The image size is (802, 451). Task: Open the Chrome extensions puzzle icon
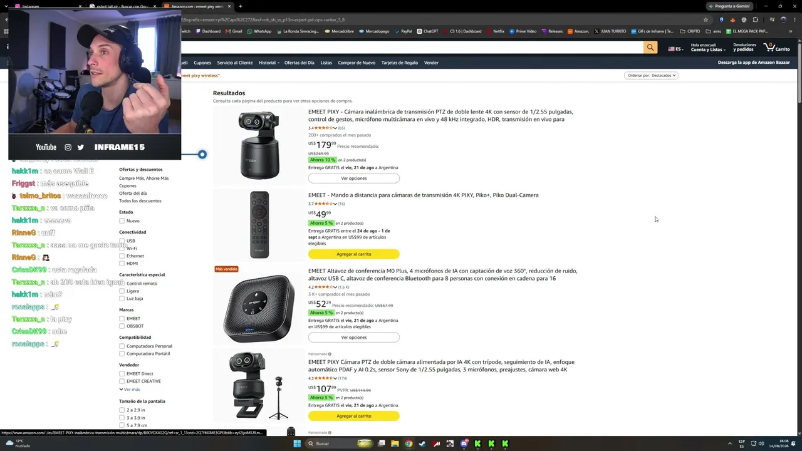(755, 19)
